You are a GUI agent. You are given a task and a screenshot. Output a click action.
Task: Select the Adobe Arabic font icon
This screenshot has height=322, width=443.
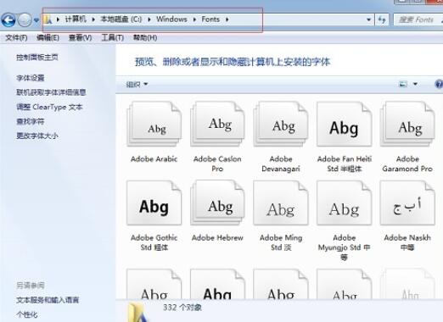tap(154, 125)
